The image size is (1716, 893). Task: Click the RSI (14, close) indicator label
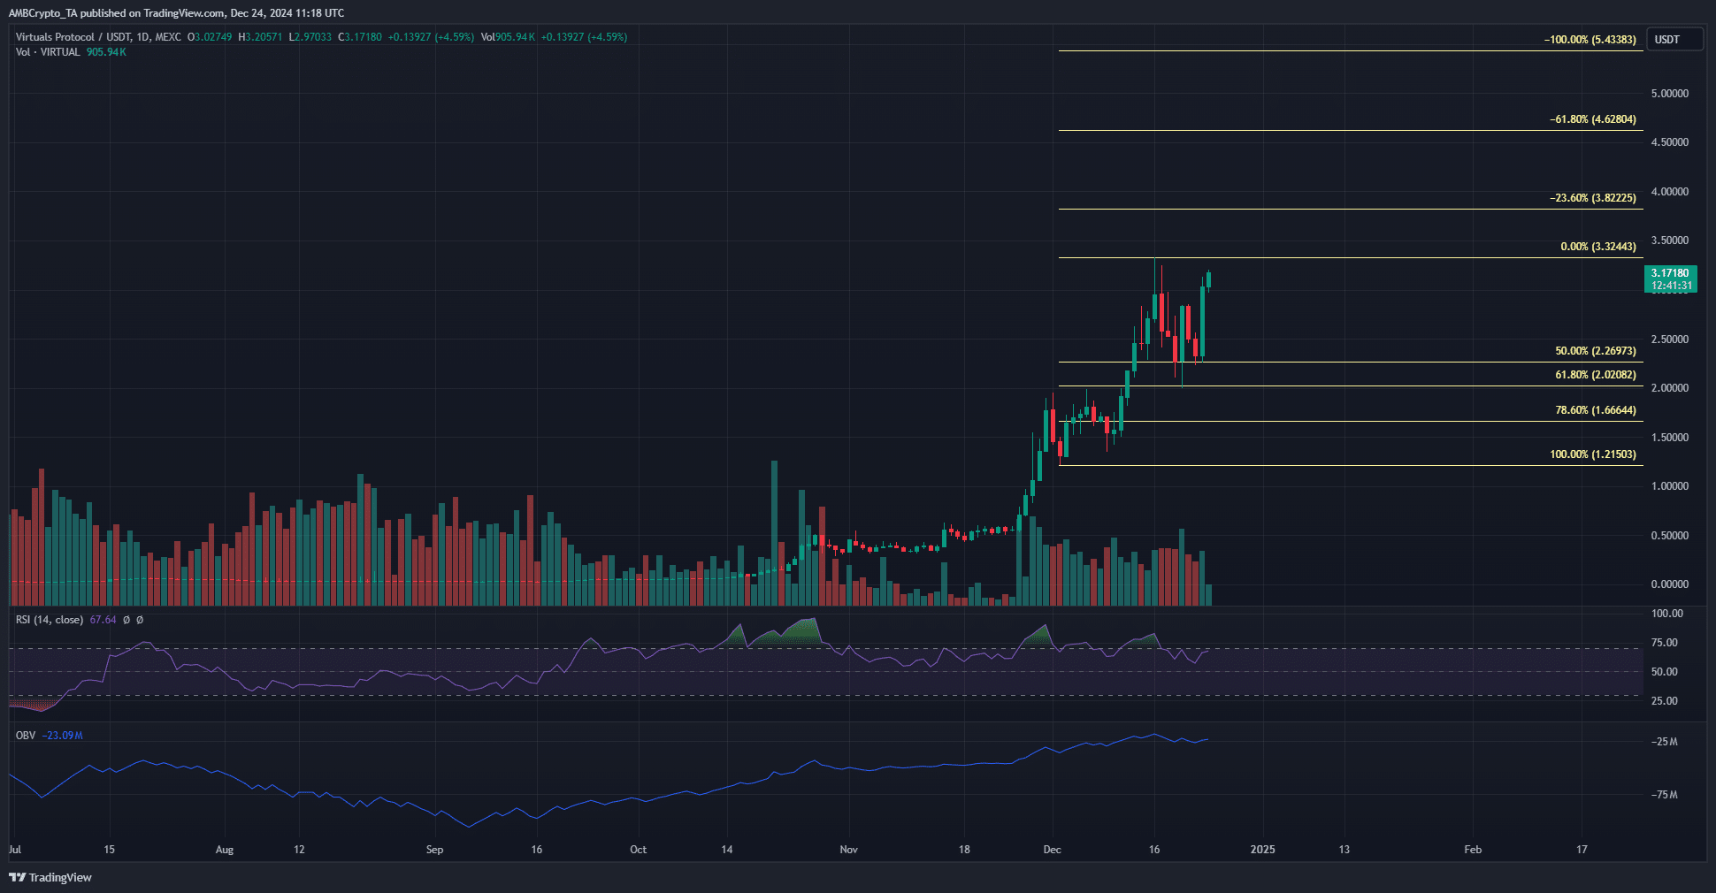click(x=50, y=620)
